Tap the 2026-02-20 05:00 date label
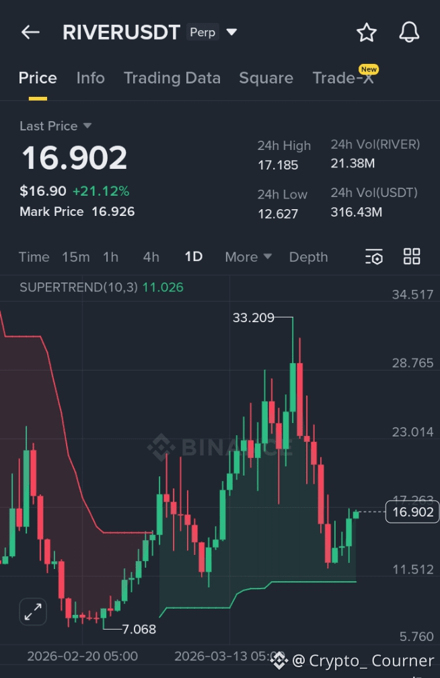The width and height of the screenshot is (440, 678). point(82,656)
